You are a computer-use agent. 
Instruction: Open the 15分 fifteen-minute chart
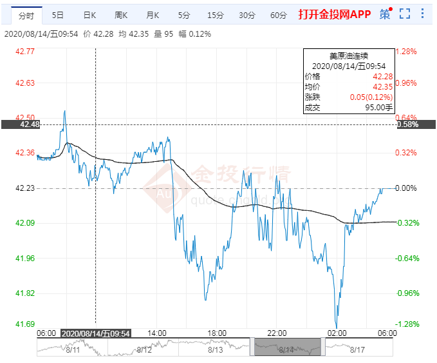click(x=216, y=15)
